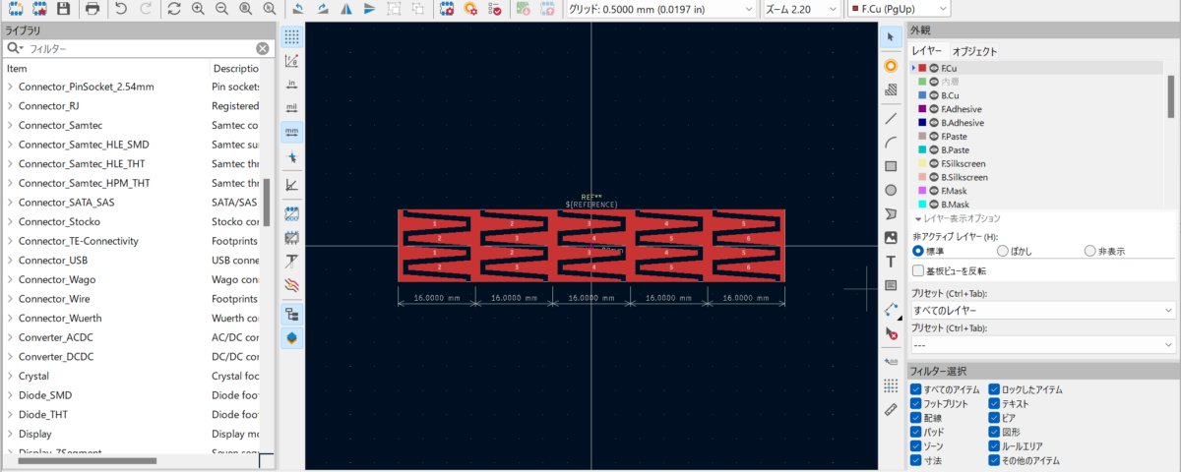Click the F.Silkscreen layer color swatch
The image size is (1181, 472).
pos(922,163)
